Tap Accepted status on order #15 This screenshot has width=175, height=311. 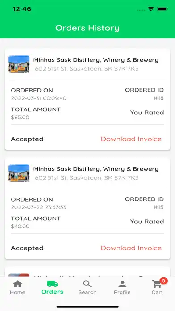click(27, 248)
